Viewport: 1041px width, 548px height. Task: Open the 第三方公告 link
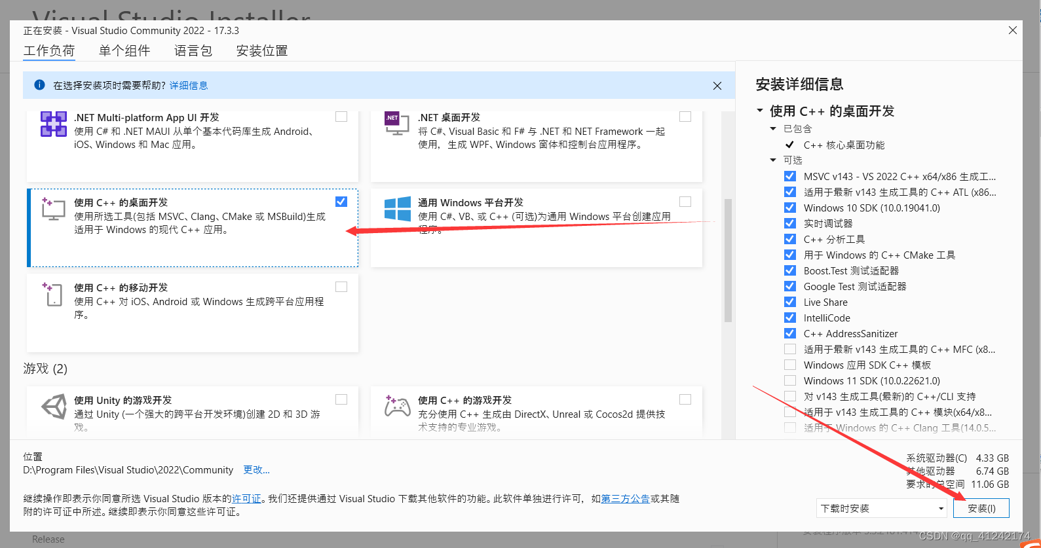625,498
